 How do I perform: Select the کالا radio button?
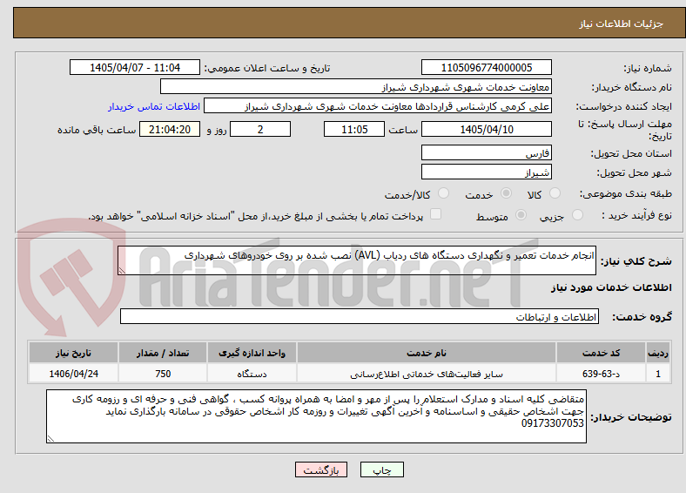coord(555,193)
